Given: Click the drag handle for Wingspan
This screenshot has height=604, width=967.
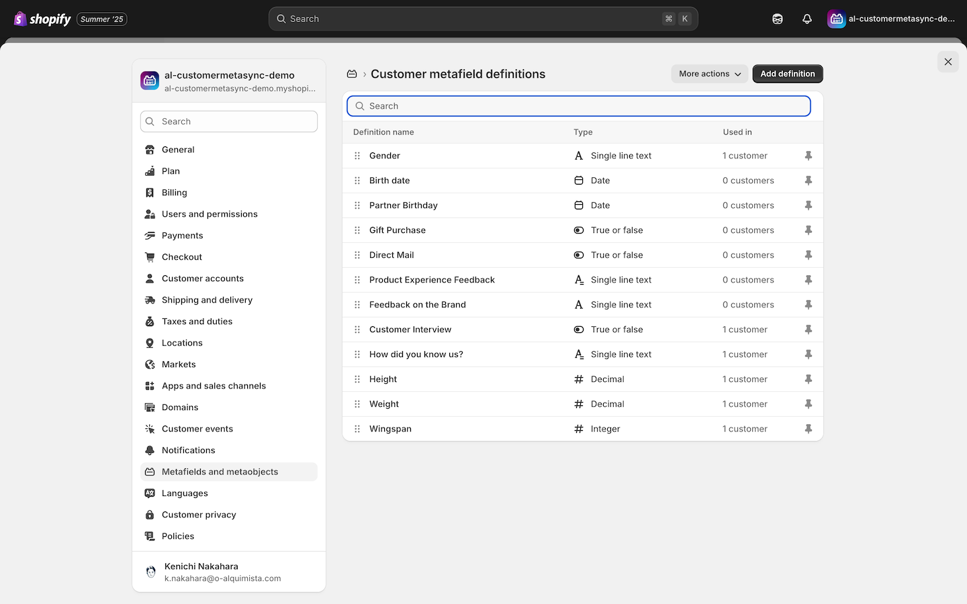Looking at the screenshot, I should 357,429.
